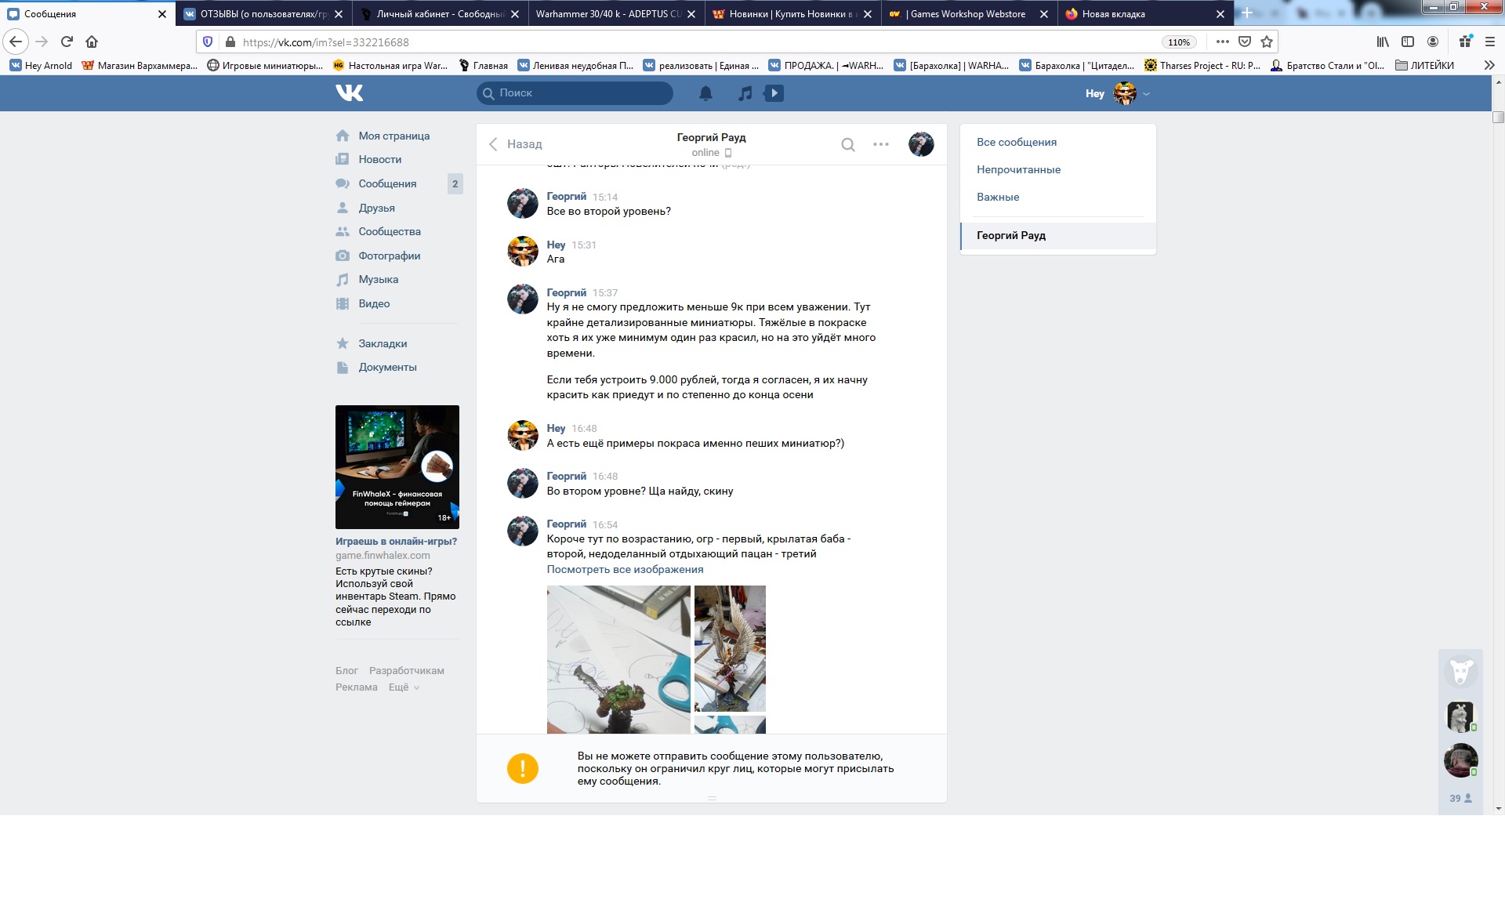The height and width of the screenshot is (903, 1505).
Task: Reload the page in Firefox
Action: 67,42
